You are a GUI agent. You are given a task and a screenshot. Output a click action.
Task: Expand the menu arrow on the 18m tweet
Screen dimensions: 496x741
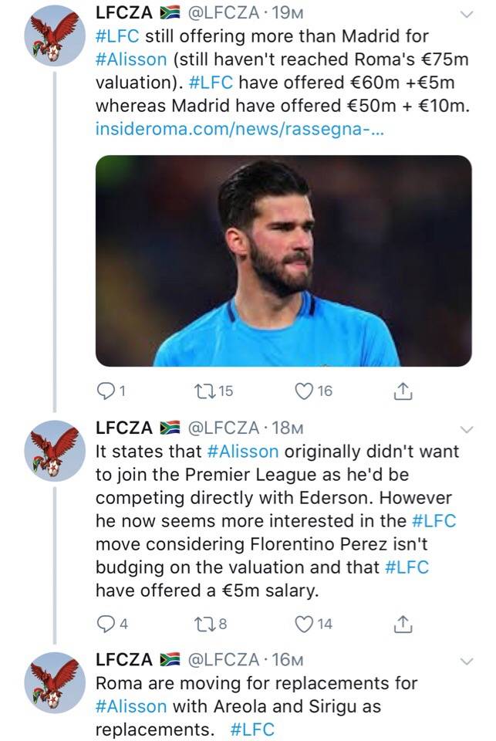pos(467,429)
